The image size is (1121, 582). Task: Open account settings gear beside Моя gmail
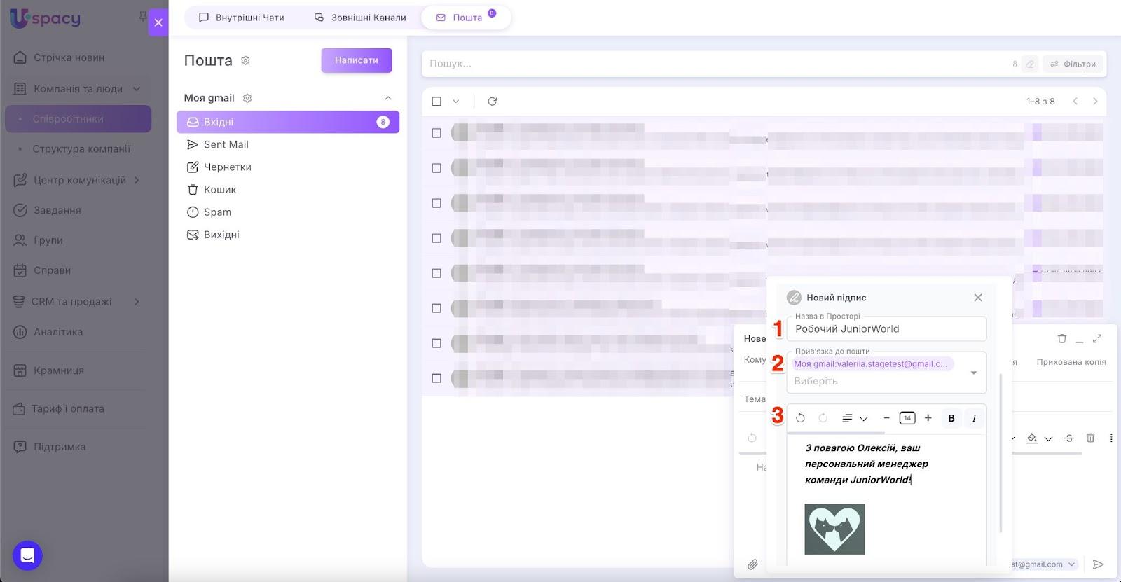click(247, 98)
